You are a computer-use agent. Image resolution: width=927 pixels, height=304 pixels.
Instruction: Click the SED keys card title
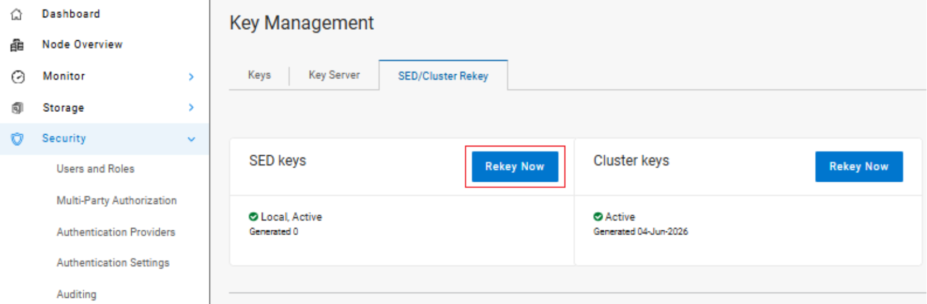[x=278, y=161]
